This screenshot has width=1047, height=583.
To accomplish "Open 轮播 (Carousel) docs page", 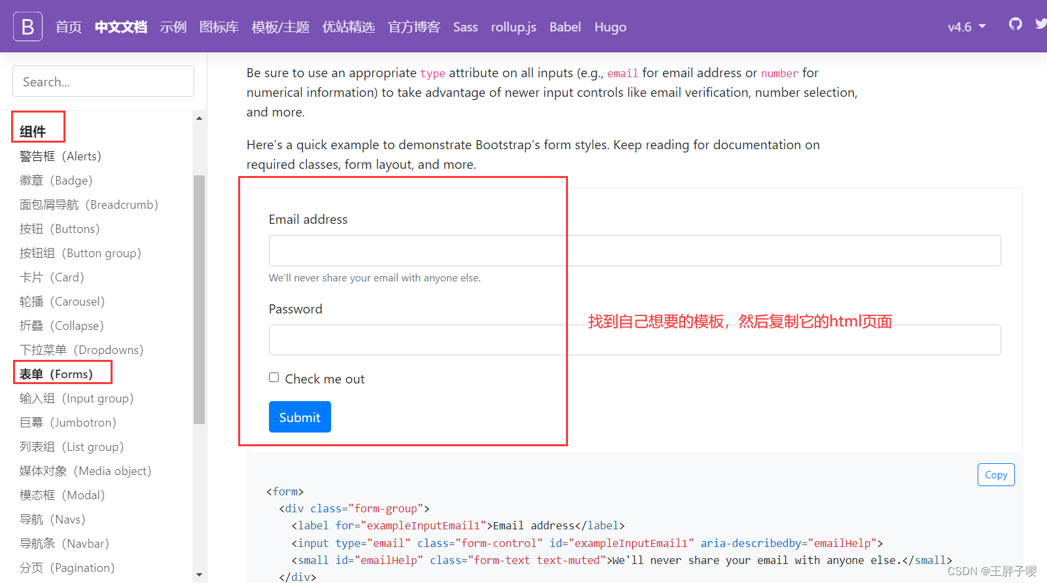I will point(62,302).
